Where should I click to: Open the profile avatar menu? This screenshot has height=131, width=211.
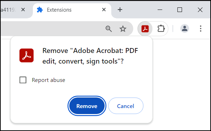184,29
